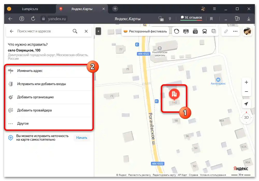This screenshot has height=181, width=259.
Task: Zoom out the map with minus
Action: [246, 92]
